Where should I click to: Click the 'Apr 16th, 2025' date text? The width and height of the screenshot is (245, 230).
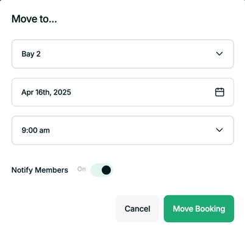pos(46,92)
